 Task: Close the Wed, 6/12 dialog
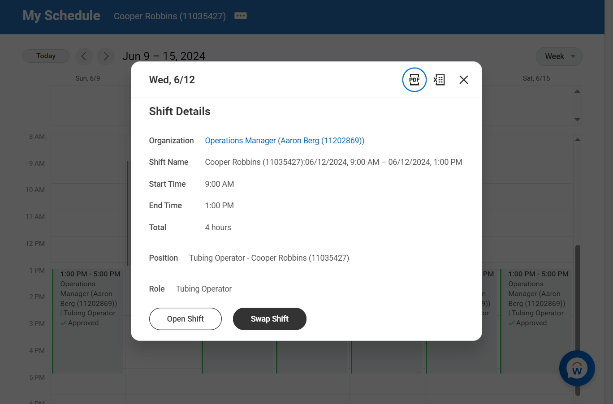click(x=464, y=80)
